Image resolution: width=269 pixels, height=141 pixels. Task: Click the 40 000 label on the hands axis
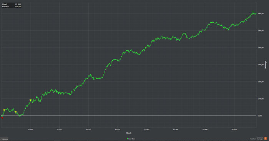click(118, 129)
